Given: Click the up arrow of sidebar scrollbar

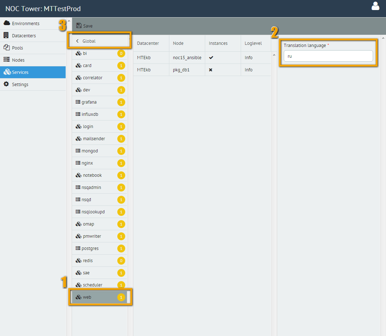Looking at the screenshot, I should point(69,21).
